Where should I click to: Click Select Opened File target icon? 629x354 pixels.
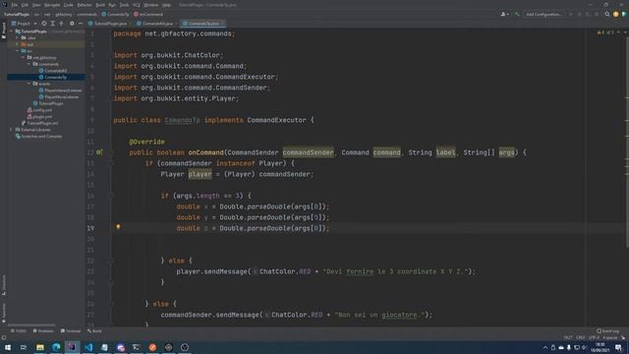[43, 24]
